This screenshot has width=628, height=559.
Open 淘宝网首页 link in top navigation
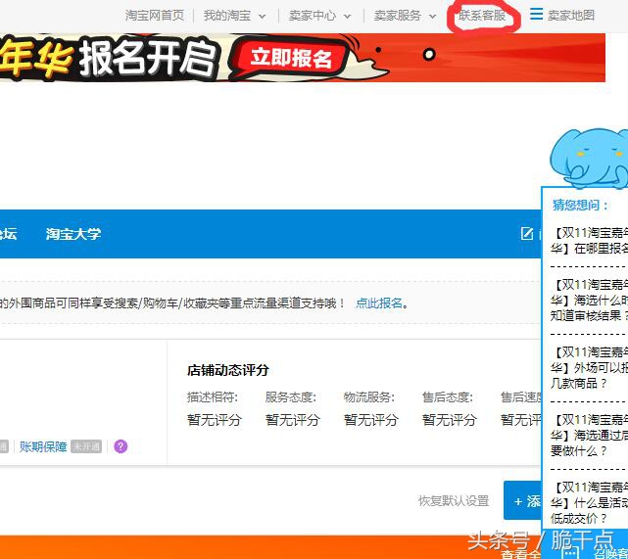click(x=155, y=16)
